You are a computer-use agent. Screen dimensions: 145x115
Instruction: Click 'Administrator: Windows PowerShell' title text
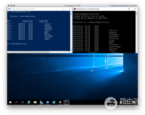[x=23, y=9]
